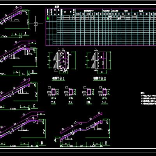Click the magenta rectangle of the PTL section

pyautogui.click(x=89, y=92)
